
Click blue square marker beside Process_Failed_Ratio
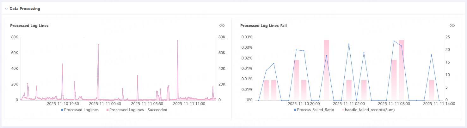[x=295, y=110]
